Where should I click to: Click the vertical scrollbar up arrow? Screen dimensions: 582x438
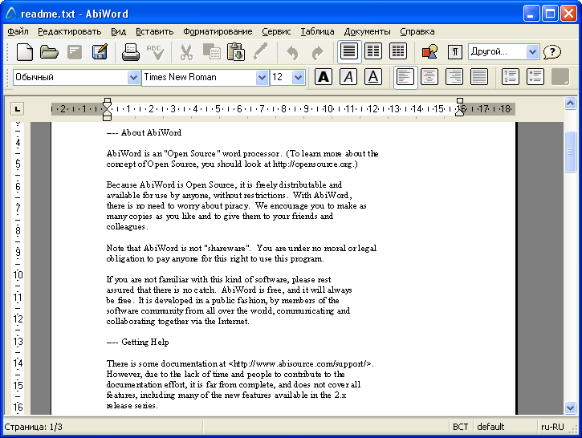tap(570, 103)
